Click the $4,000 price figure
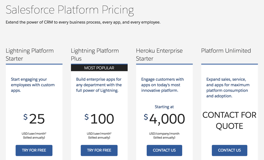This screenshot has height=160, width=264. point(164,119)
